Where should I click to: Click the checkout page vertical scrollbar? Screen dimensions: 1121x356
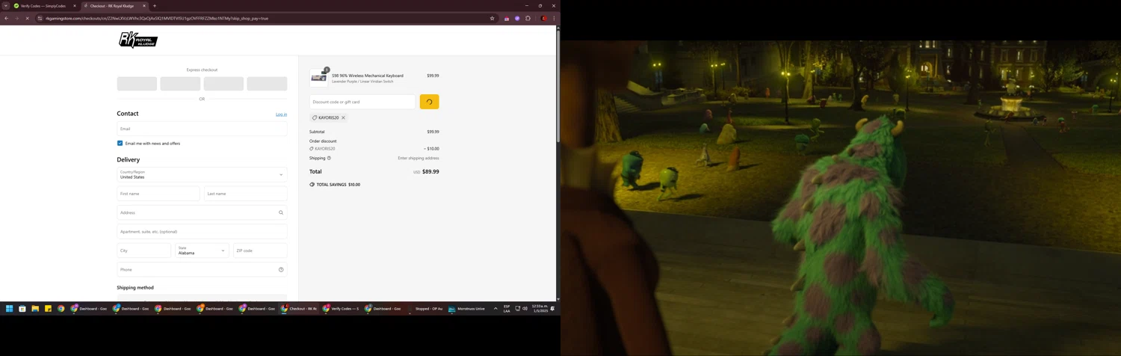click(558, 86)
